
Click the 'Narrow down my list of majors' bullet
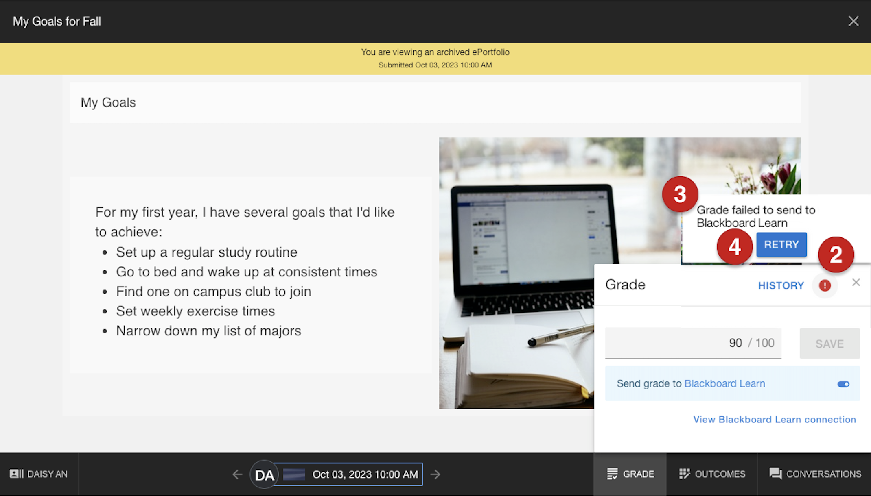click(208, 331)
